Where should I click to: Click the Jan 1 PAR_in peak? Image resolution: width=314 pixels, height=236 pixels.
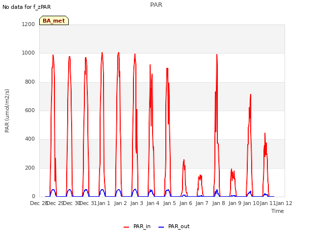pos(102,53)
